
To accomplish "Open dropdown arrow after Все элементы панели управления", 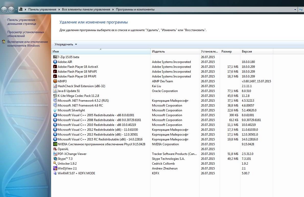I will click(x=113, y=9).
